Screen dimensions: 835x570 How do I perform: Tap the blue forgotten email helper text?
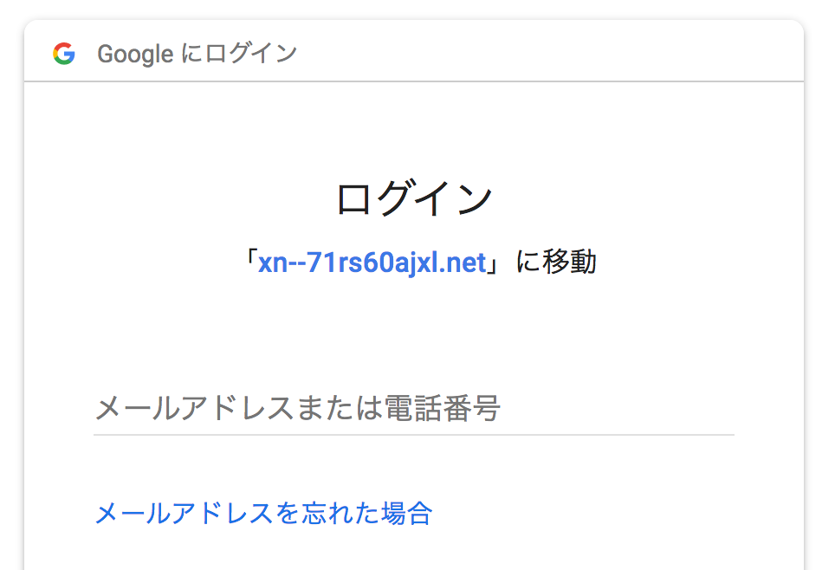pyautogui.click(x=264, y=514)
